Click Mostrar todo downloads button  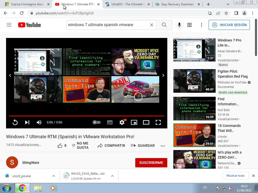[x=236, y=176]
